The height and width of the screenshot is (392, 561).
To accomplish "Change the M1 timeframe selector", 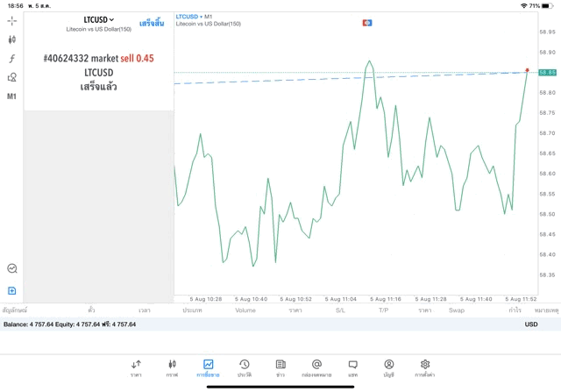I will point(11,96).
